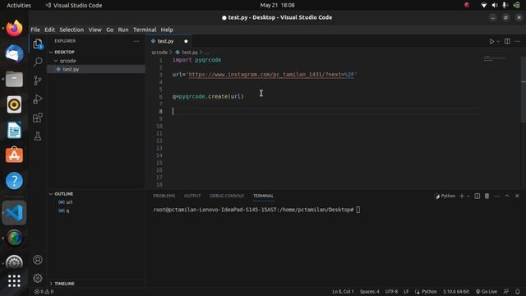Click the Instagram URL string in code

(271, 75)
